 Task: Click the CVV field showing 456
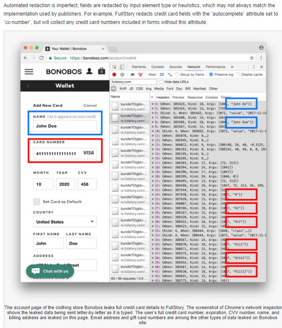87,184
